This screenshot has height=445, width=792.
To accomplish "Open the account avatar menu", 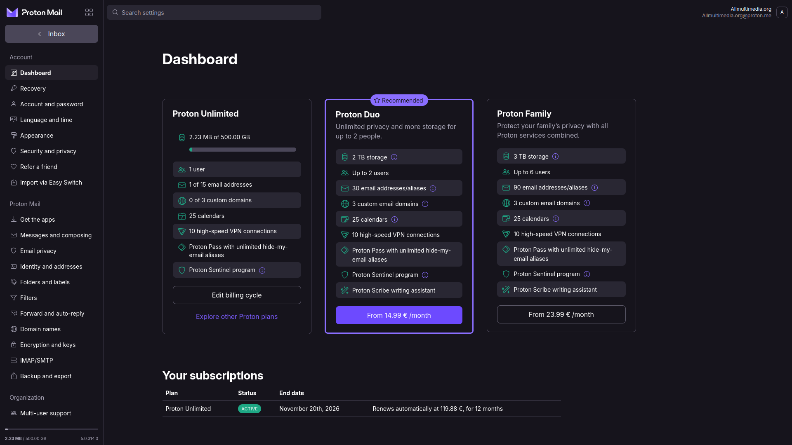I will (782, 12).
